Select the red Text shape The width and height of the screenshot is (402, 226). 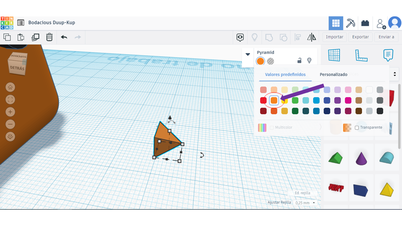(336, 188)
